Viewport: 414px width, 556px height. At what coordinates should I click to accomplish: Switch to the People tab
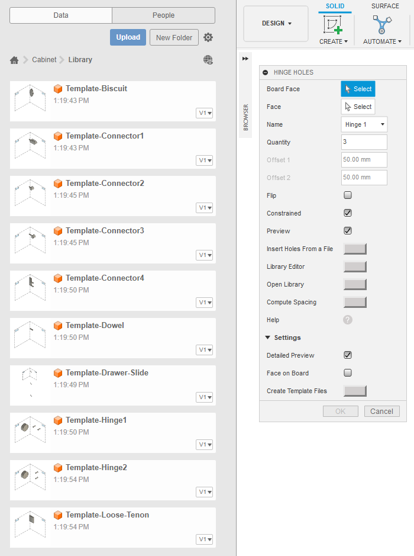pos(163,15)
